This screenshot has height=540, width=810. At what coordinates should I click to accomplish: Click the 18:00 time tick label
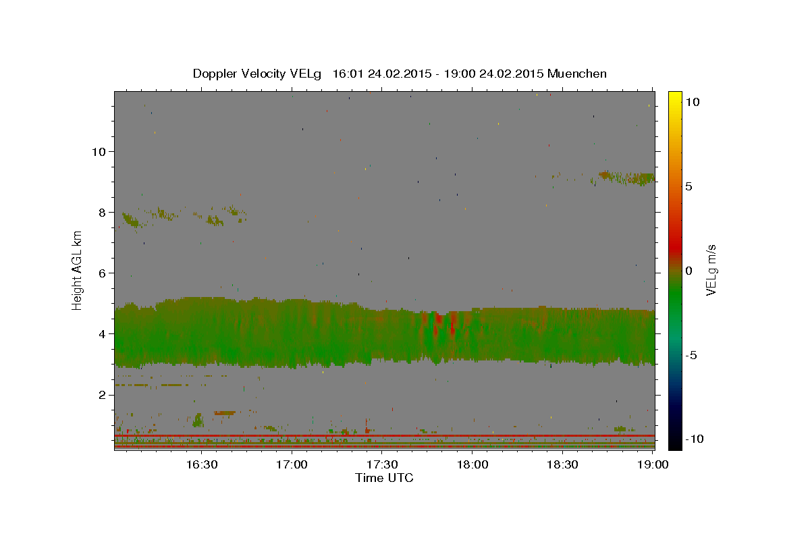[x=473, y=464]
